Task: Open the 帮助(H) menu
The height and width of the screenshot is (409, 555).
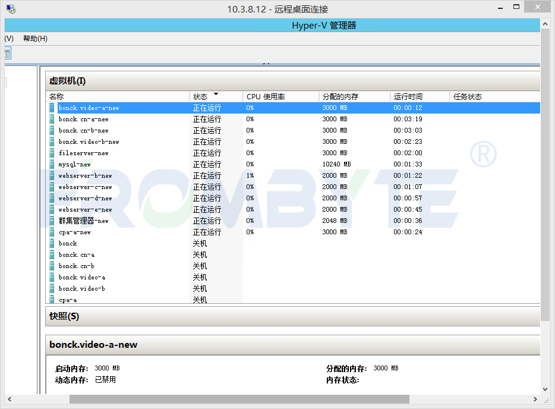Action: [x=35, y=39]
